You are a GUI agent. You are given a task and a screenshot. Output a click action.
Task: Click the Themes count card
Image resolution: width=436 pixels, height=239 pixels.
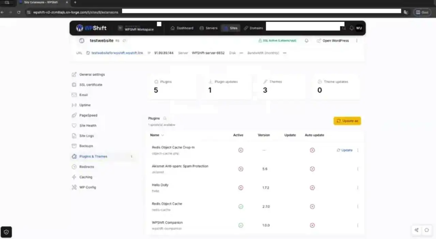point(282,87)
